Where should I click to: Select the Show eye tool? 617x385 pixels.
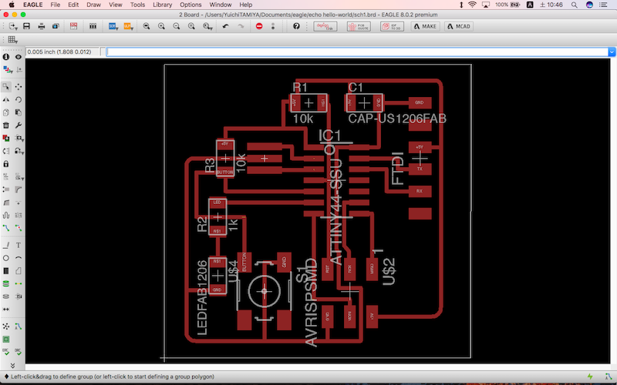coord(18,57)
